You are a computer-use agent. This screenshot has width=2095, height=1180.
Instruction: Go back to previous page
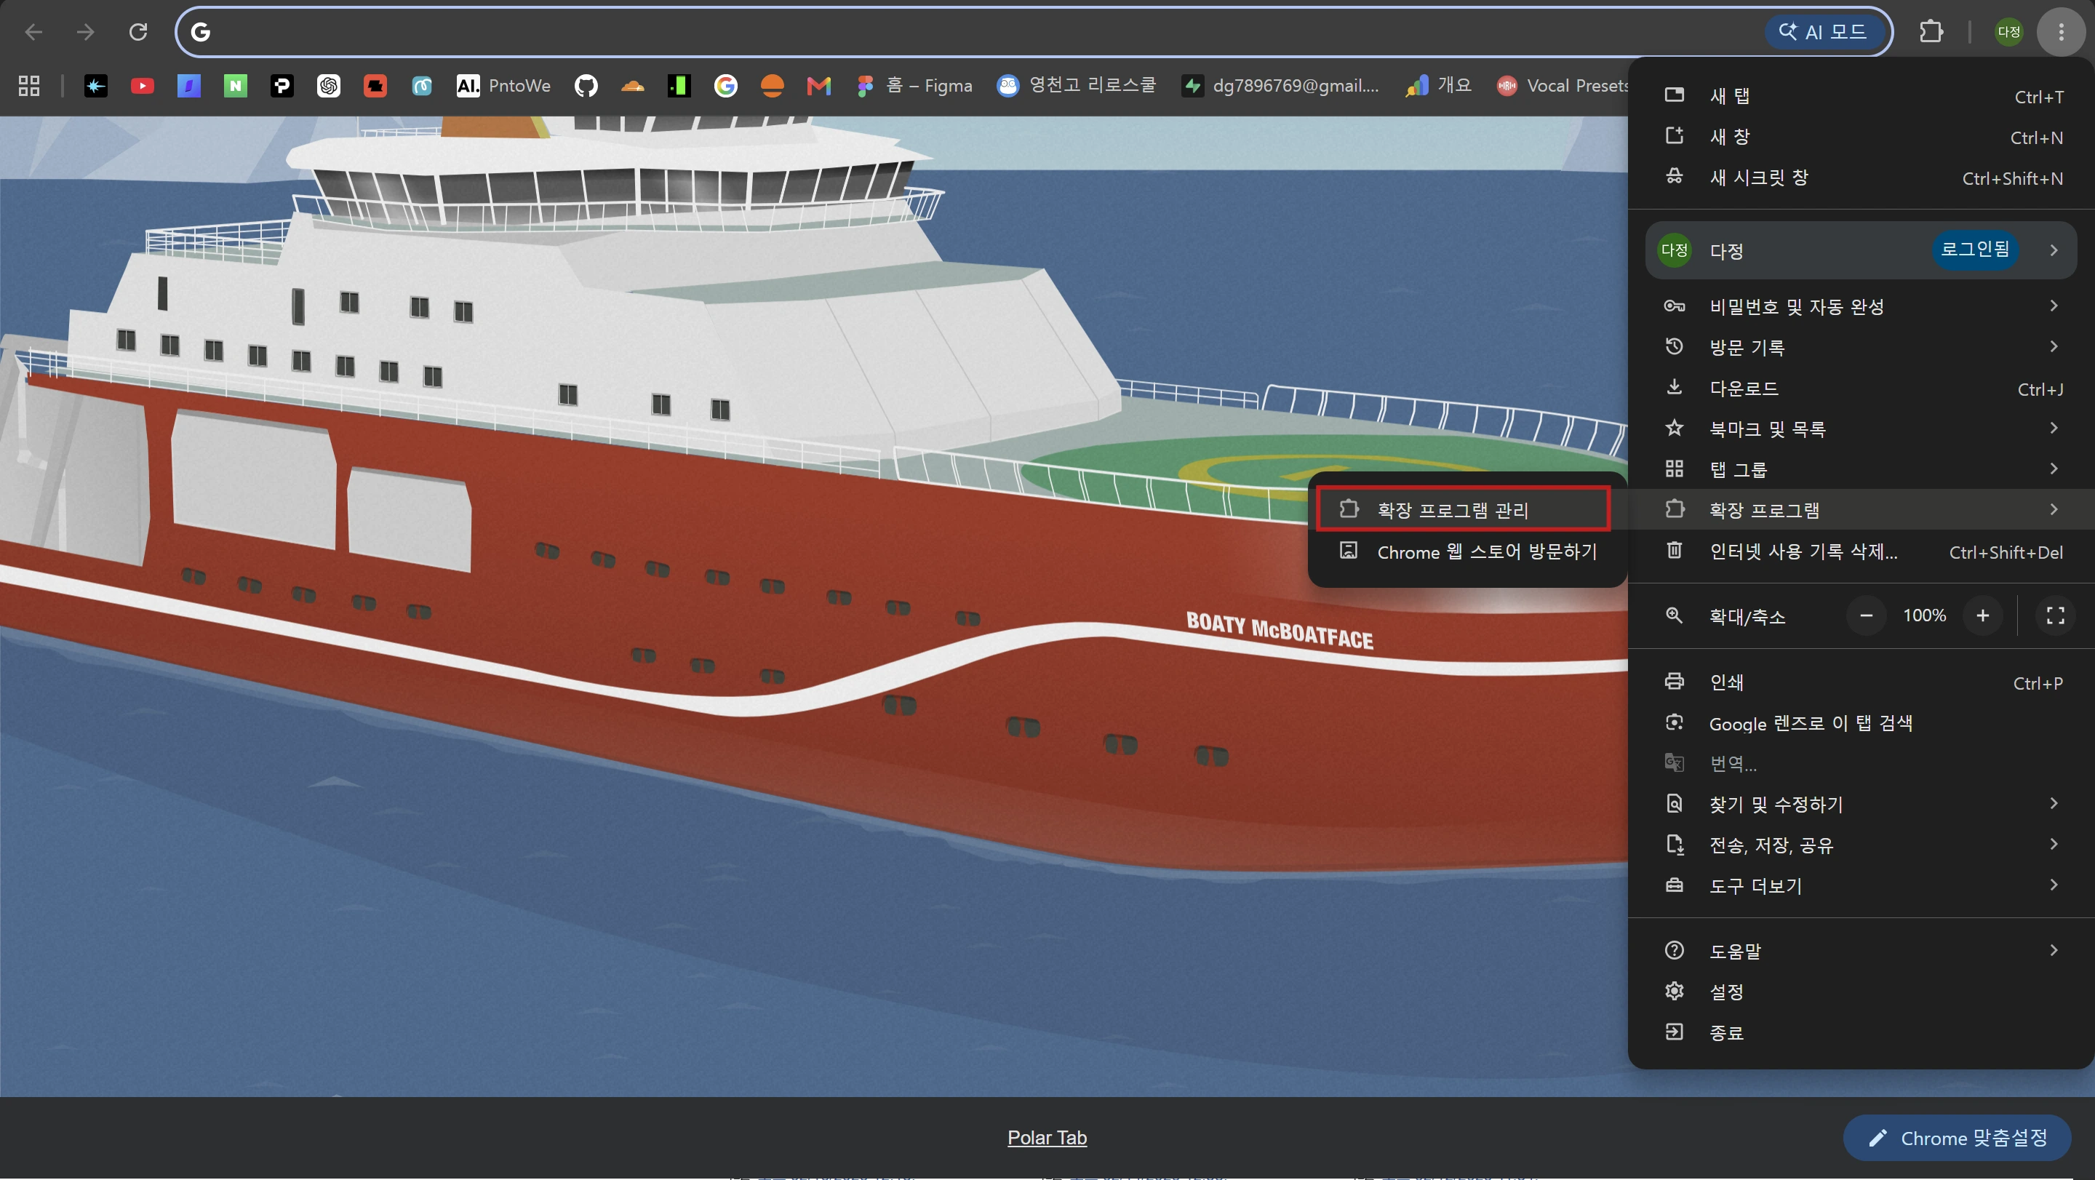pos(33,32)
